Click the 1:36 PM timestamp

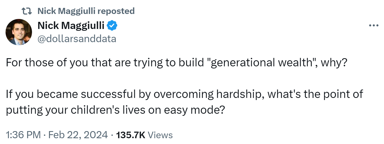(x=23, y=135)
